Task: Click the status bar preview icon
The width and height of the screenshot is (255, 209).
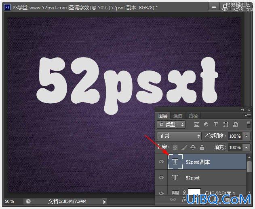Action: 28,201
